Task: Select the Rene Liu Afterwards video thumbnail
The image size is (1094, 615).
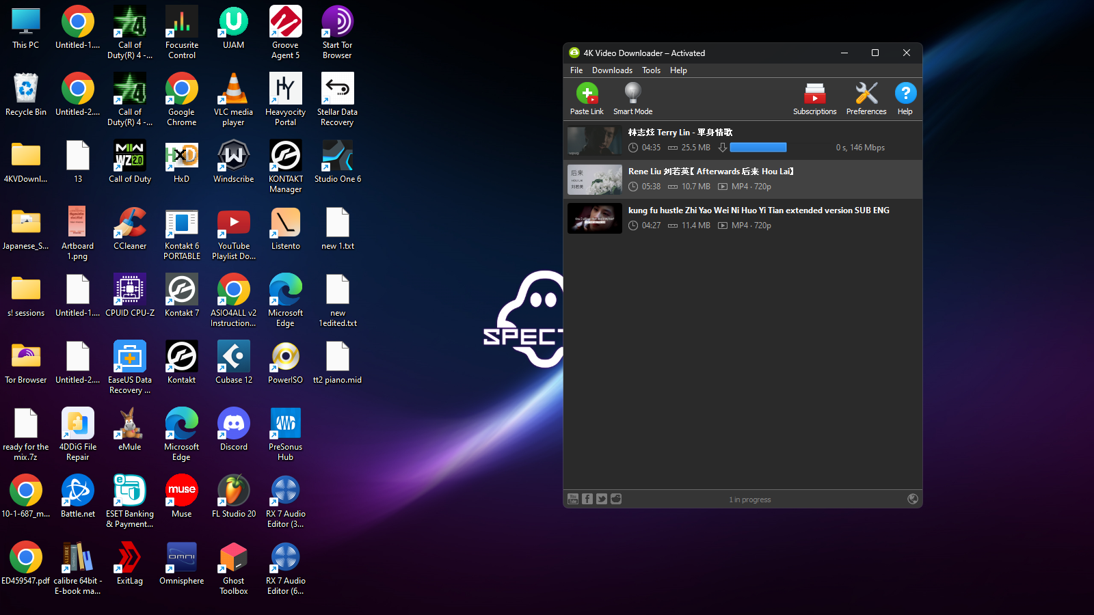Action: (x=595, y=179)
